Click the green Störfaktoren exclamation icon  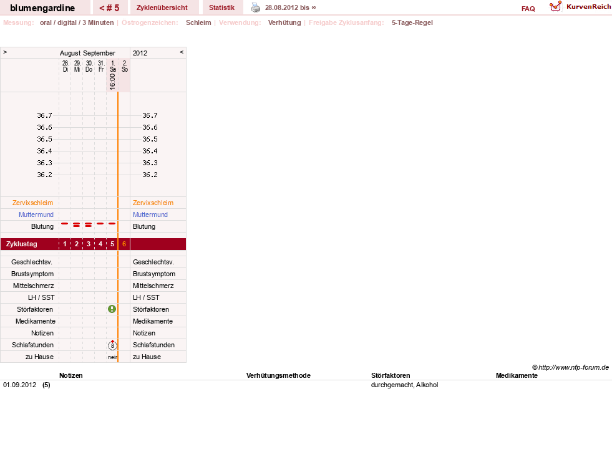(112, 309)
